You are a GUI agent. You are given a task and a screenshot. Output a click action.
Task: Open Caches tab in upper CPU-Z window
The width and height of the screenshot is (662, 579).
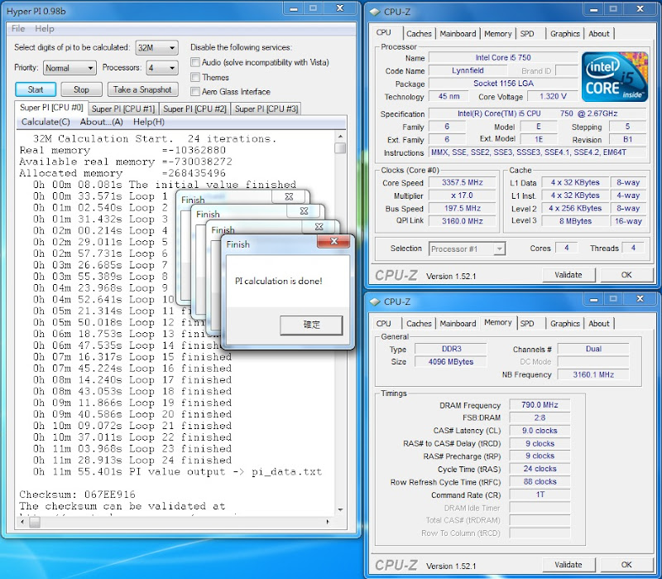(419, 34)
